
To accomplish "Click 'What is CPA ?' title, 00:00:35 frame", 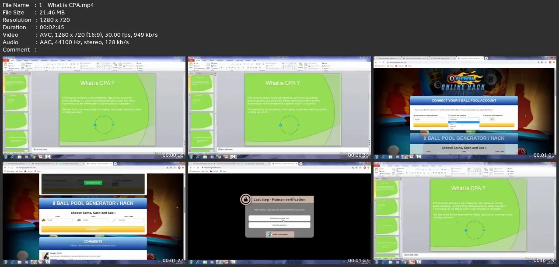I will (283, 83).
